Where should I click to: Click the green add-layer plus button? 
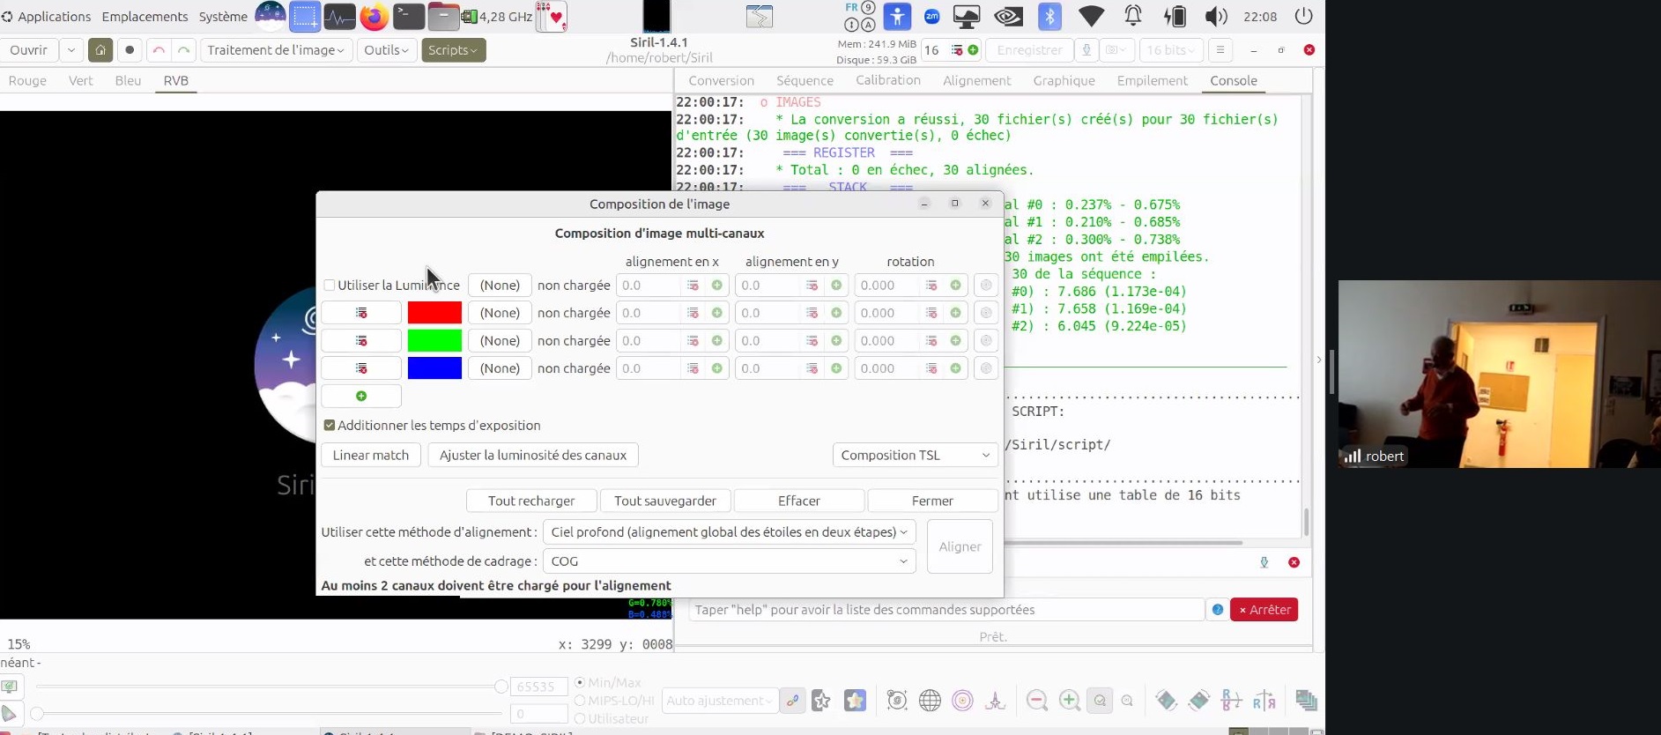coord(361,397)
